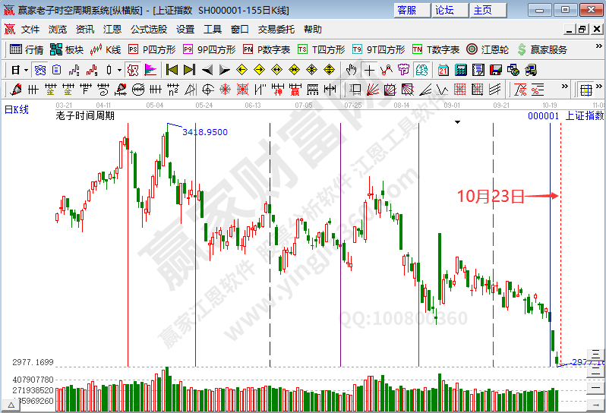Jump to the first bar with the skip-to-start arrow

(172, 70)
